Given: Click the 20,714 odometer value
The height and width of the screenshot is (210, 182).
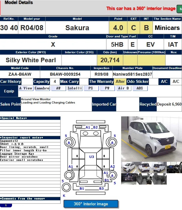Looking at the screenshot, I should 110,60.
